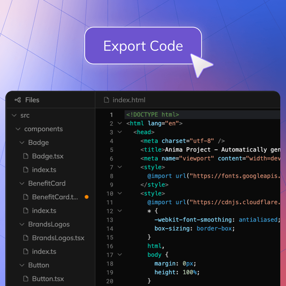
Task: Click the 'meta charset="utf-8"' code line
Action: (x=183, y=141)
